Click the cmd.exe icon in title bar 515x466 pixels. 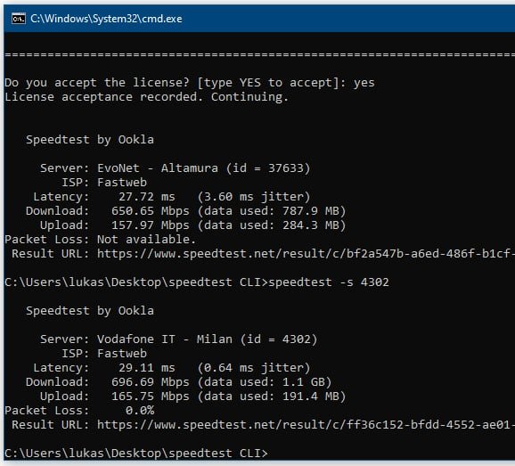pos(19,19)
